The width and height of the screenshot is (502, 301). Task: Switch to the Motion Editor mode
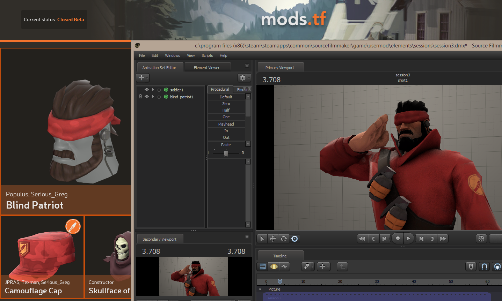point(274,267)
